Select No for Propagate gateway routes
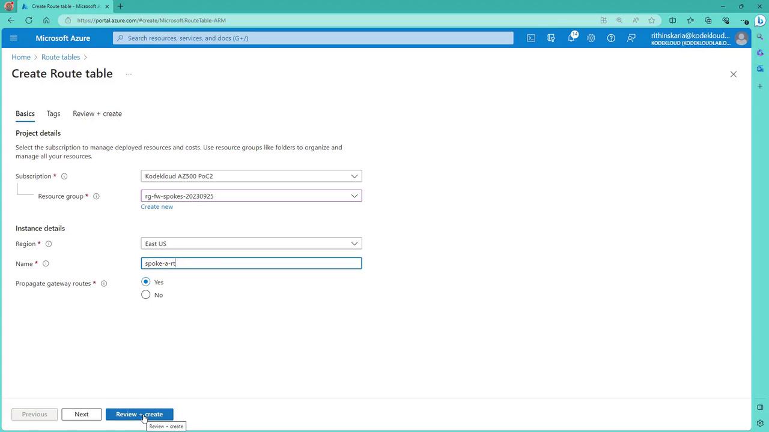Image resolution: width=769 pixels, height=432 pixels. tap(145, 295)
